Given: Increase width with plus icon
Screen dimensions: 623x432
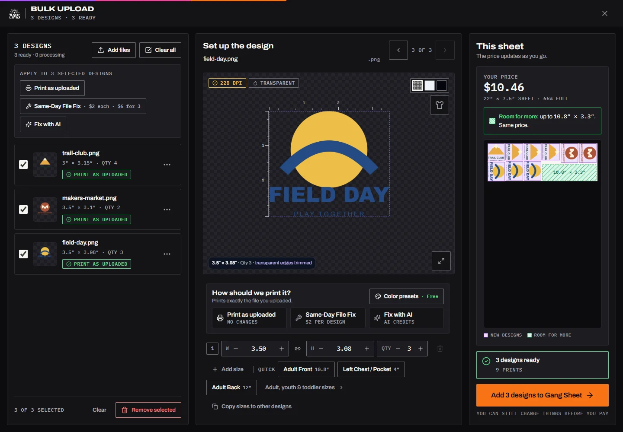Looking at the screenshot, I should pos(282,349).
